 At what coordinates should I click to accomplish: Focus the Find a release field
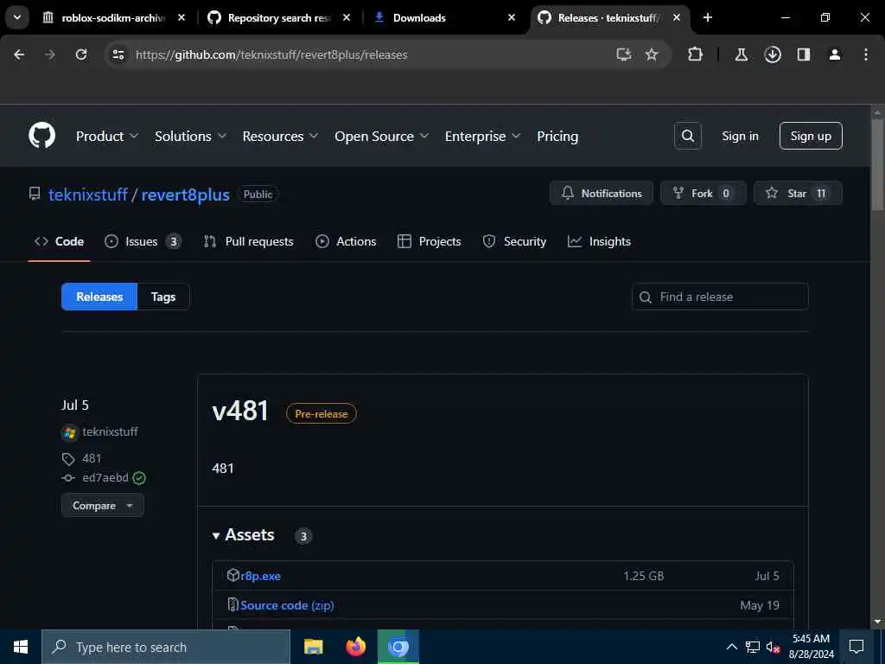[720, 297]
